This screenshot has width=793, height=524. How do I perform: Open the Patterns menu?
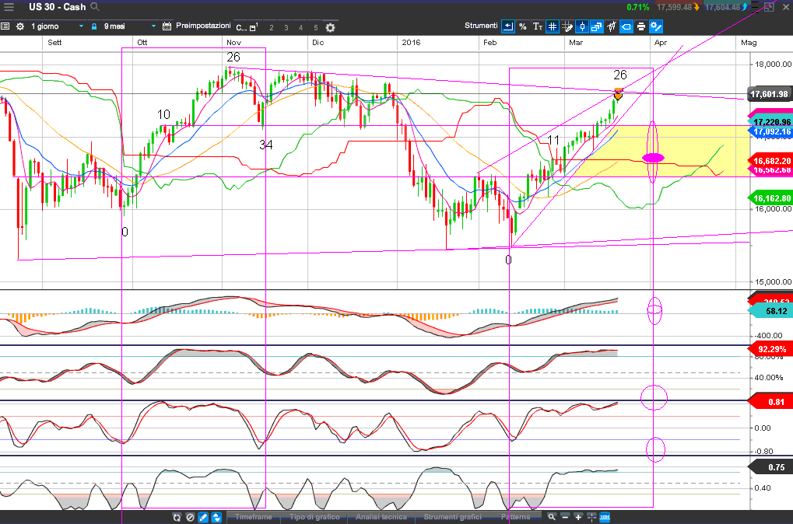pos(516,517)
